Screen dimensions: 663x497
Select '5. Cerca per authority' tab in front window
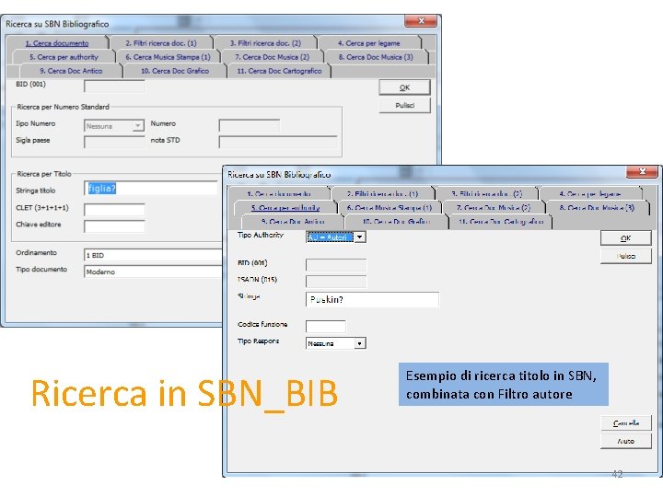pyautogui.click(x=285, y=208)
